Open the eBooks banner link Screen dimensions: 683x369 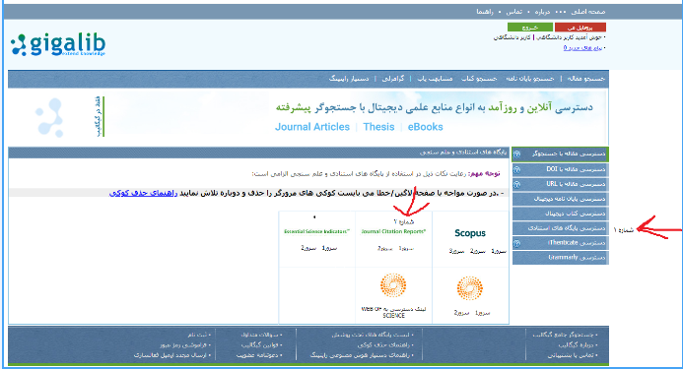pyautogui.click(x=425, y=127)
